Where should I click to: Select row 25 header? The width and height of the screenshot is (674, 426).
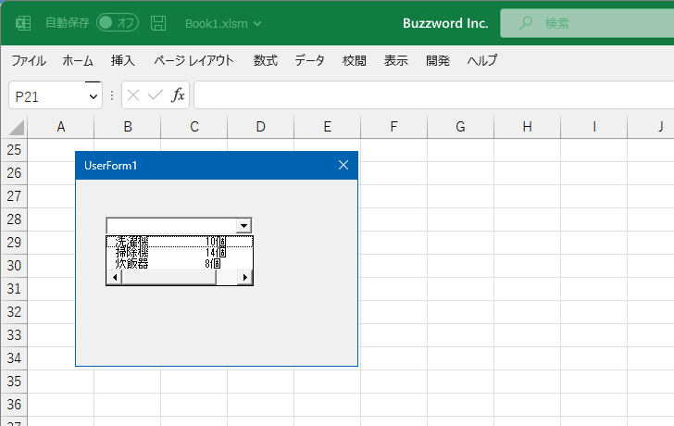pyautogui.click(x=14, y=150)
